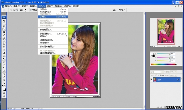Open the 影像(I) menu
The image size is (184, 110).
[x=25, y=6]
